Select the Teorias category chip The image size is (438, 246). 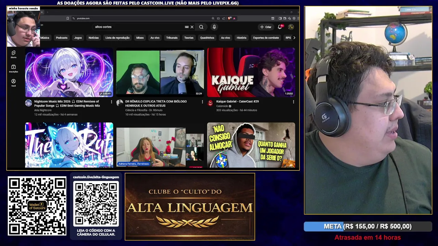click(x=189, y=38)
